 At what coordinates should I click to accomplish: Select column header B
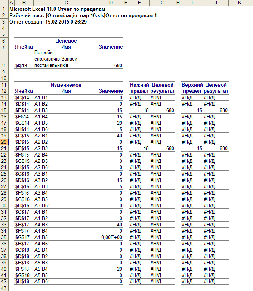[24, 3]
